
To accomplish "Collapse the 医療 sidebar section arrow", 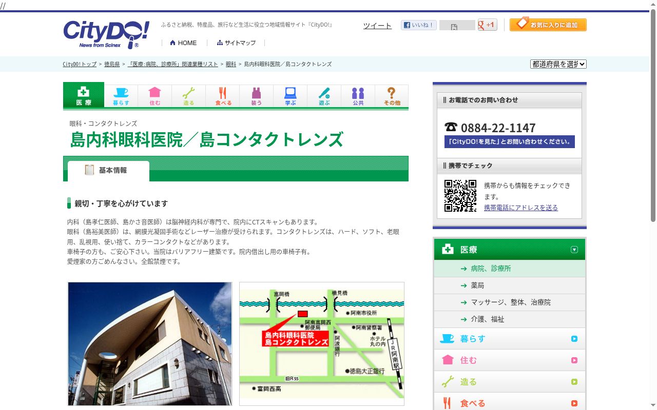I will point(574,250).
